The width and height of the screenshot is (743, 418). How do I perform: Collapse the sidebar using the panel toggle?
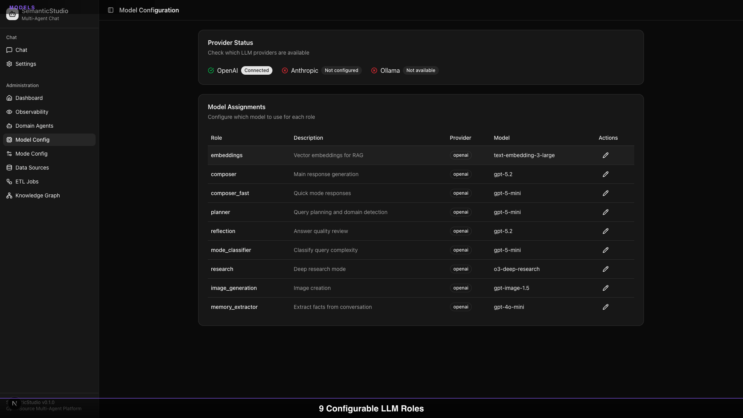[111, 10]
